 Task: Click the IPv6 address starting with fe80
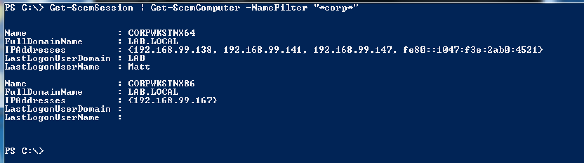click(x=470, y=50)
